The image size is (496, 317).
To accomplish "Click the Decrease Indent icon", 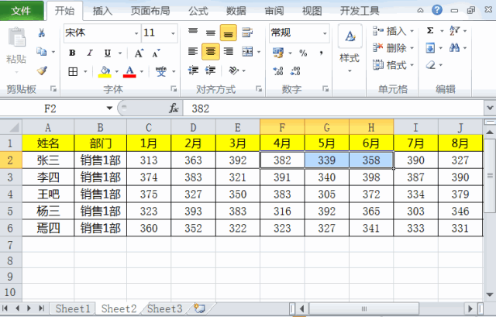I will 193,71.
